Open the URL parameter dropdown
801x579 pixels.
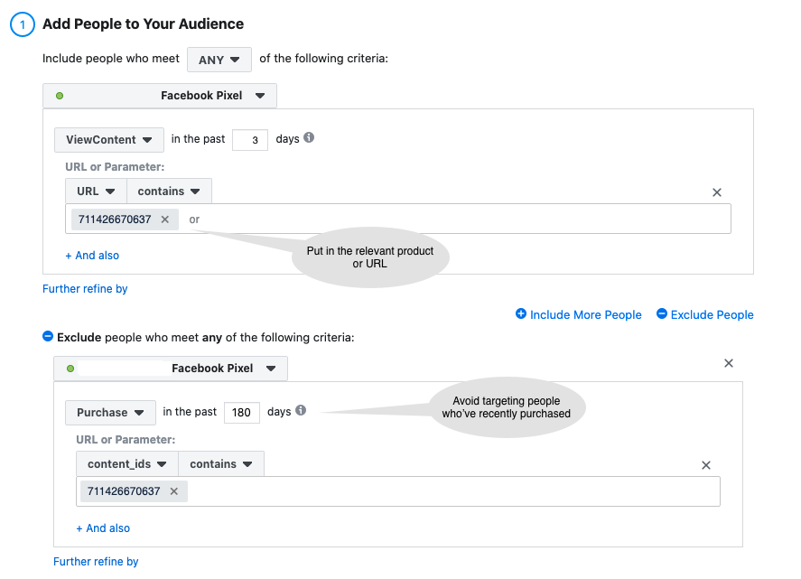click(x=96, y=191)
